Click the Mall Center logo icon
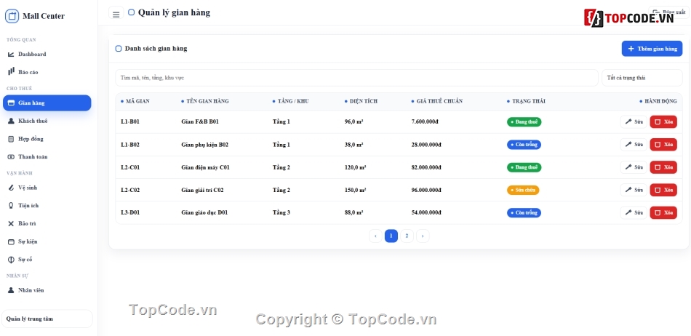Viewport: 691px width, 336px height. click(x=12, y=16)
